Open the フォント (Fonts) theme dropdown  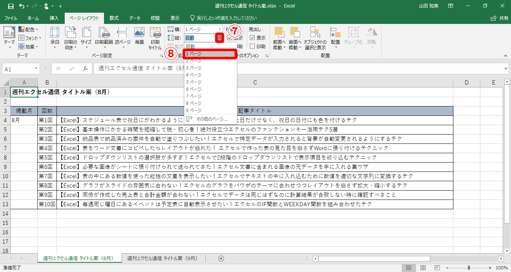click(x=30, y=38)
